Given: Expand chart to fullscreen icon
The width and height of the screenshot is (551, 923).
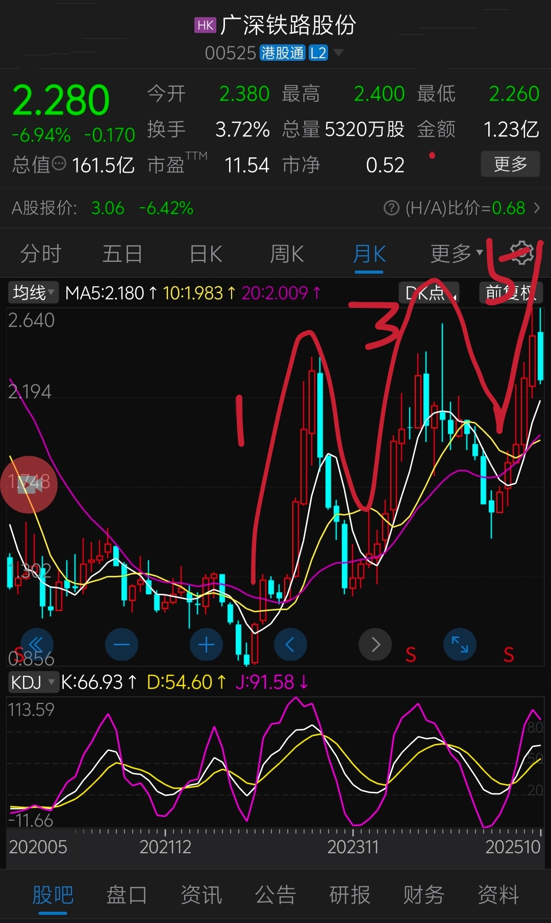Looking at the screenshot, I should (460, 645).
